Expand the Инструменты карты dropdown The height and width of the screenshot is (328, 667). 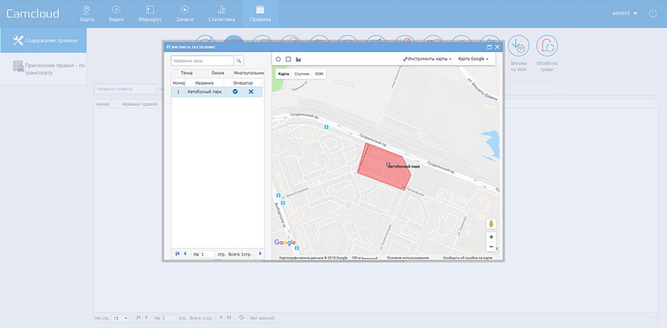428,60
